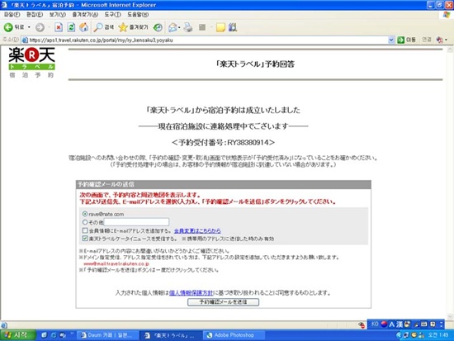This screenshot has width=454, height=341.
Task: Open the 도구(T) menu
Action: [x=112, y=15]
